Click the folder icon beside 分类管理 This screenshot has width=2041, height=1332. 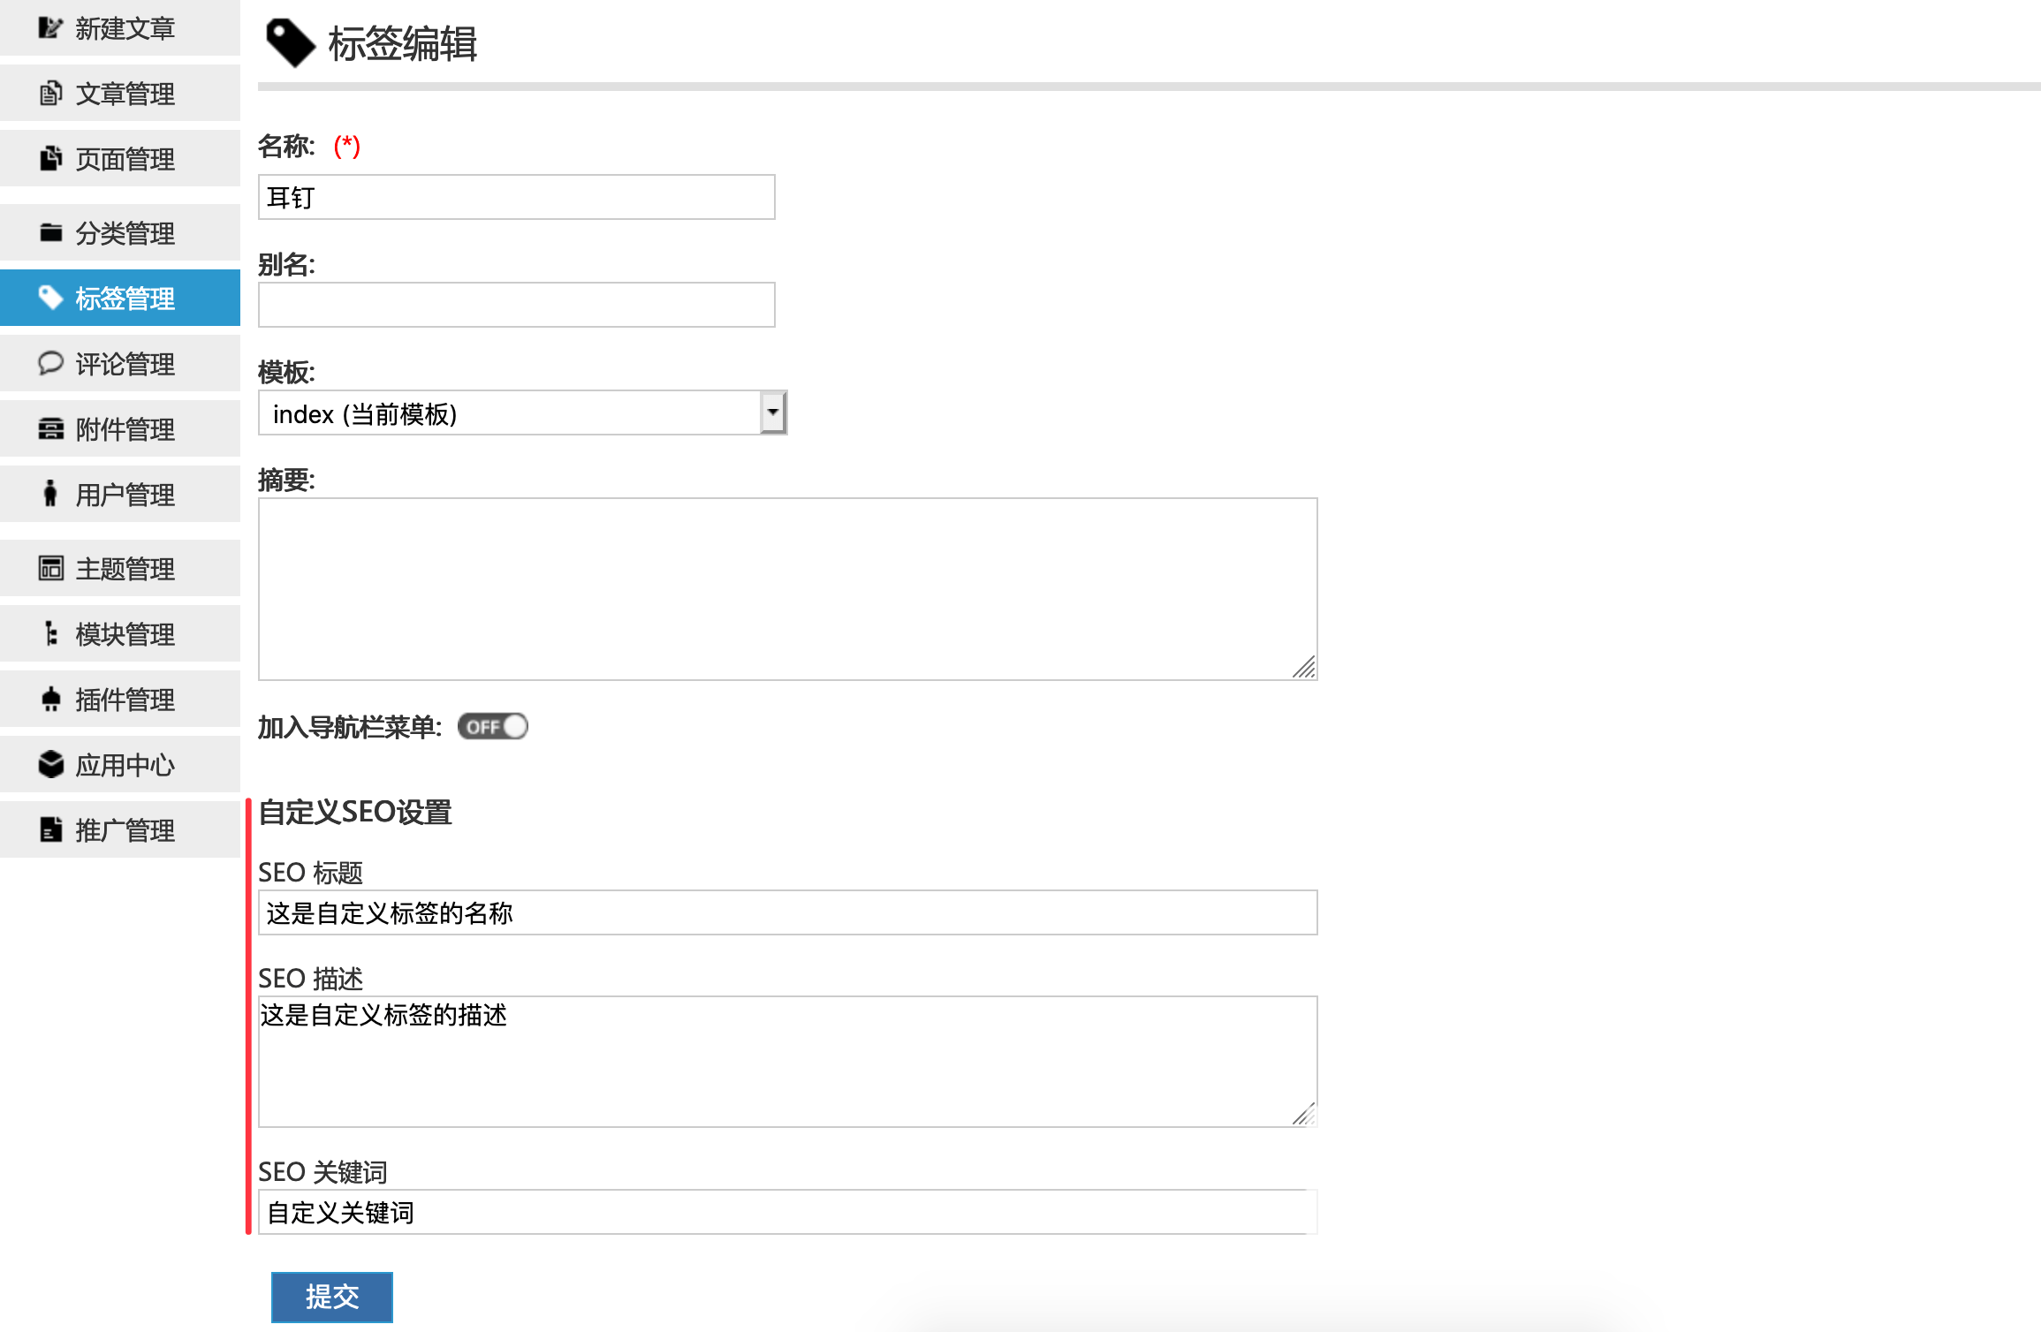pos(50,233)
